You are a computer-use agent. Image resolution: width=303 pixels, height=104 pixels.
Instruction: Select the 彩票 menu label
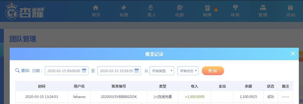pos(124,15)
